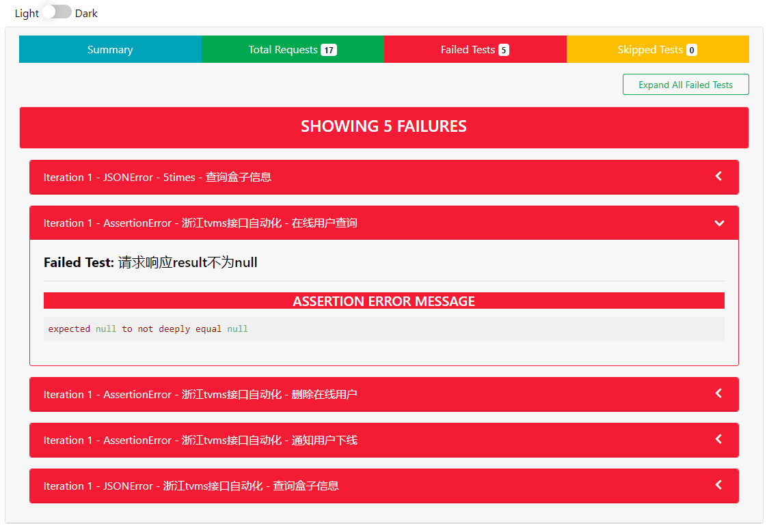Screen dimensions: 767x530
Task: Click the Failed Tests count badge 5
Action: tap(503, 50)
